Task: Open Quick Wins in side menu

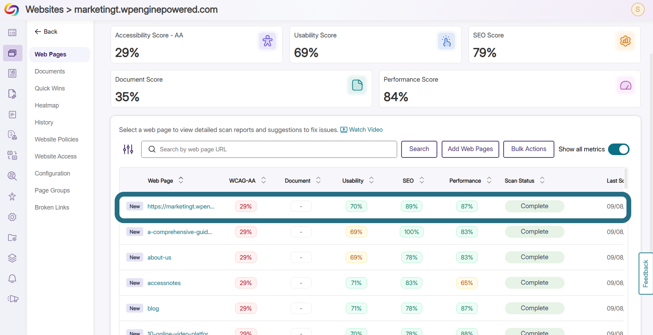Action: pyautogui.click(x=50, y=88)
